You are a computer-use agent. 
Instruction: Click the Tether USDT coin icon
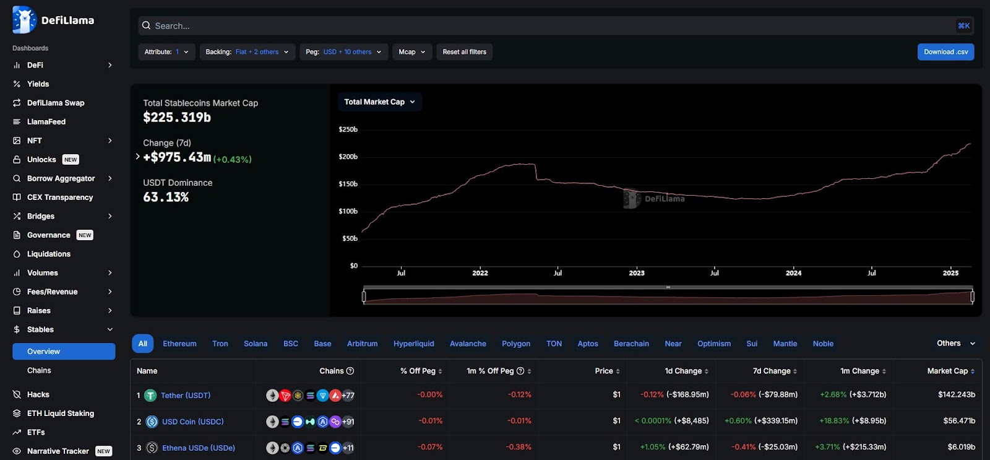tap(150, 396)
